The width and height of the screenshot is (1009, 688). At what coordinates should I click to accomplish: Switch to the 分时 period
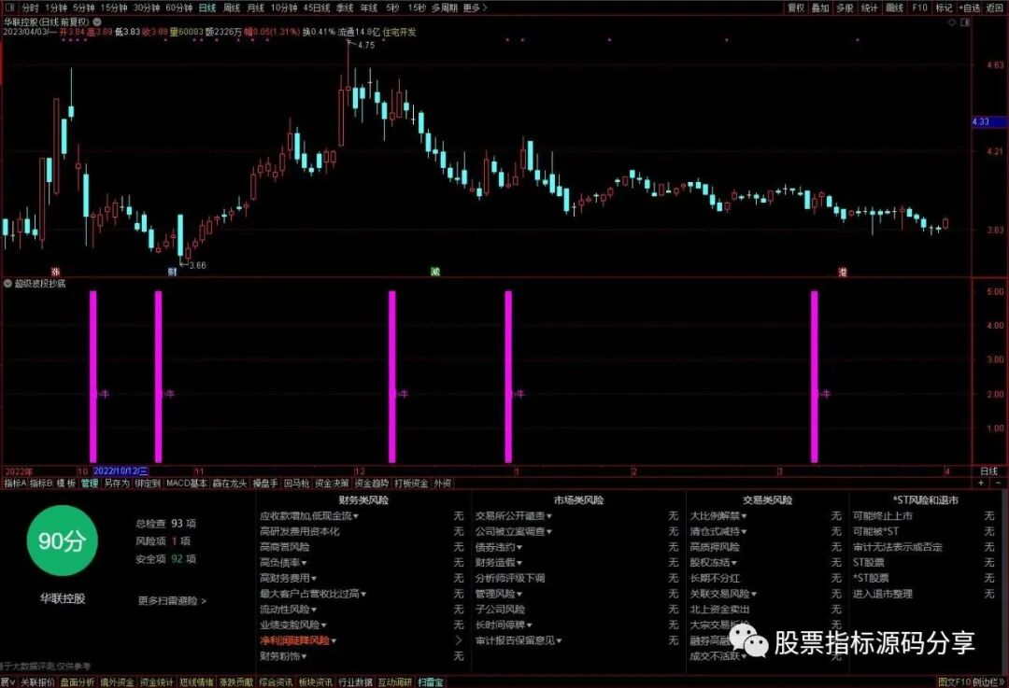pyautogui.click(x=30, y=7)
